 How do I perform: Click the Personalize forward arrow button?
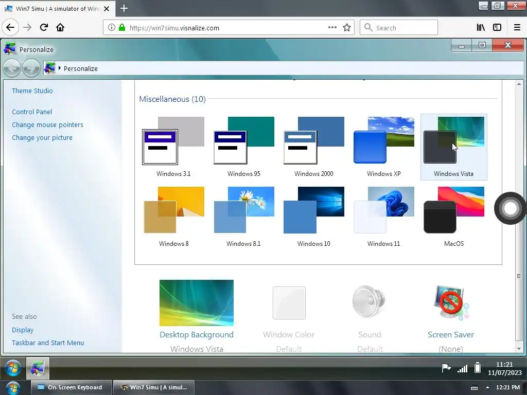[31, 68]
